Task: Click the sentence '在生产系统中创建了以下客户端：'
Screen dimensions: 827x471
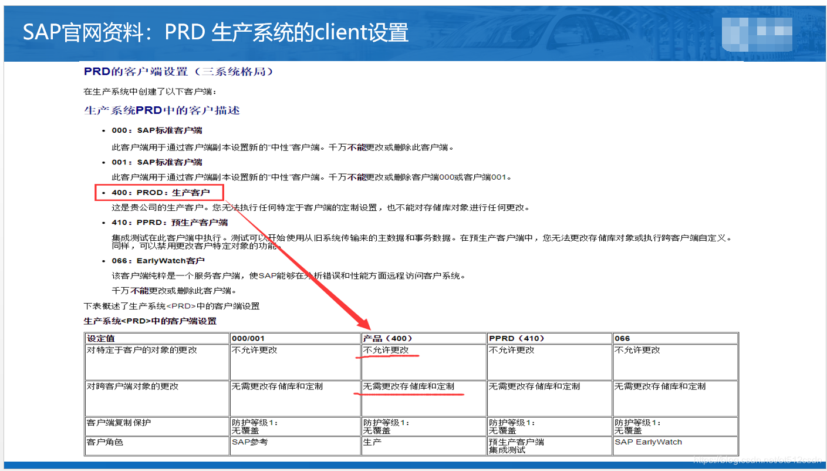Action: 150,92
